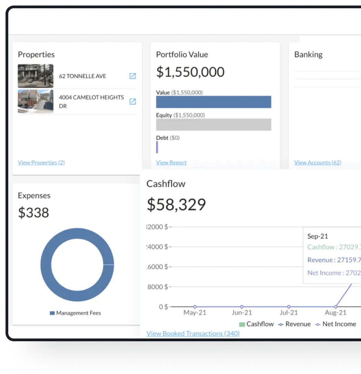Open the View Report link
Image resolution: width=361 pixels, height=374 pixels.
click(171, 163)
